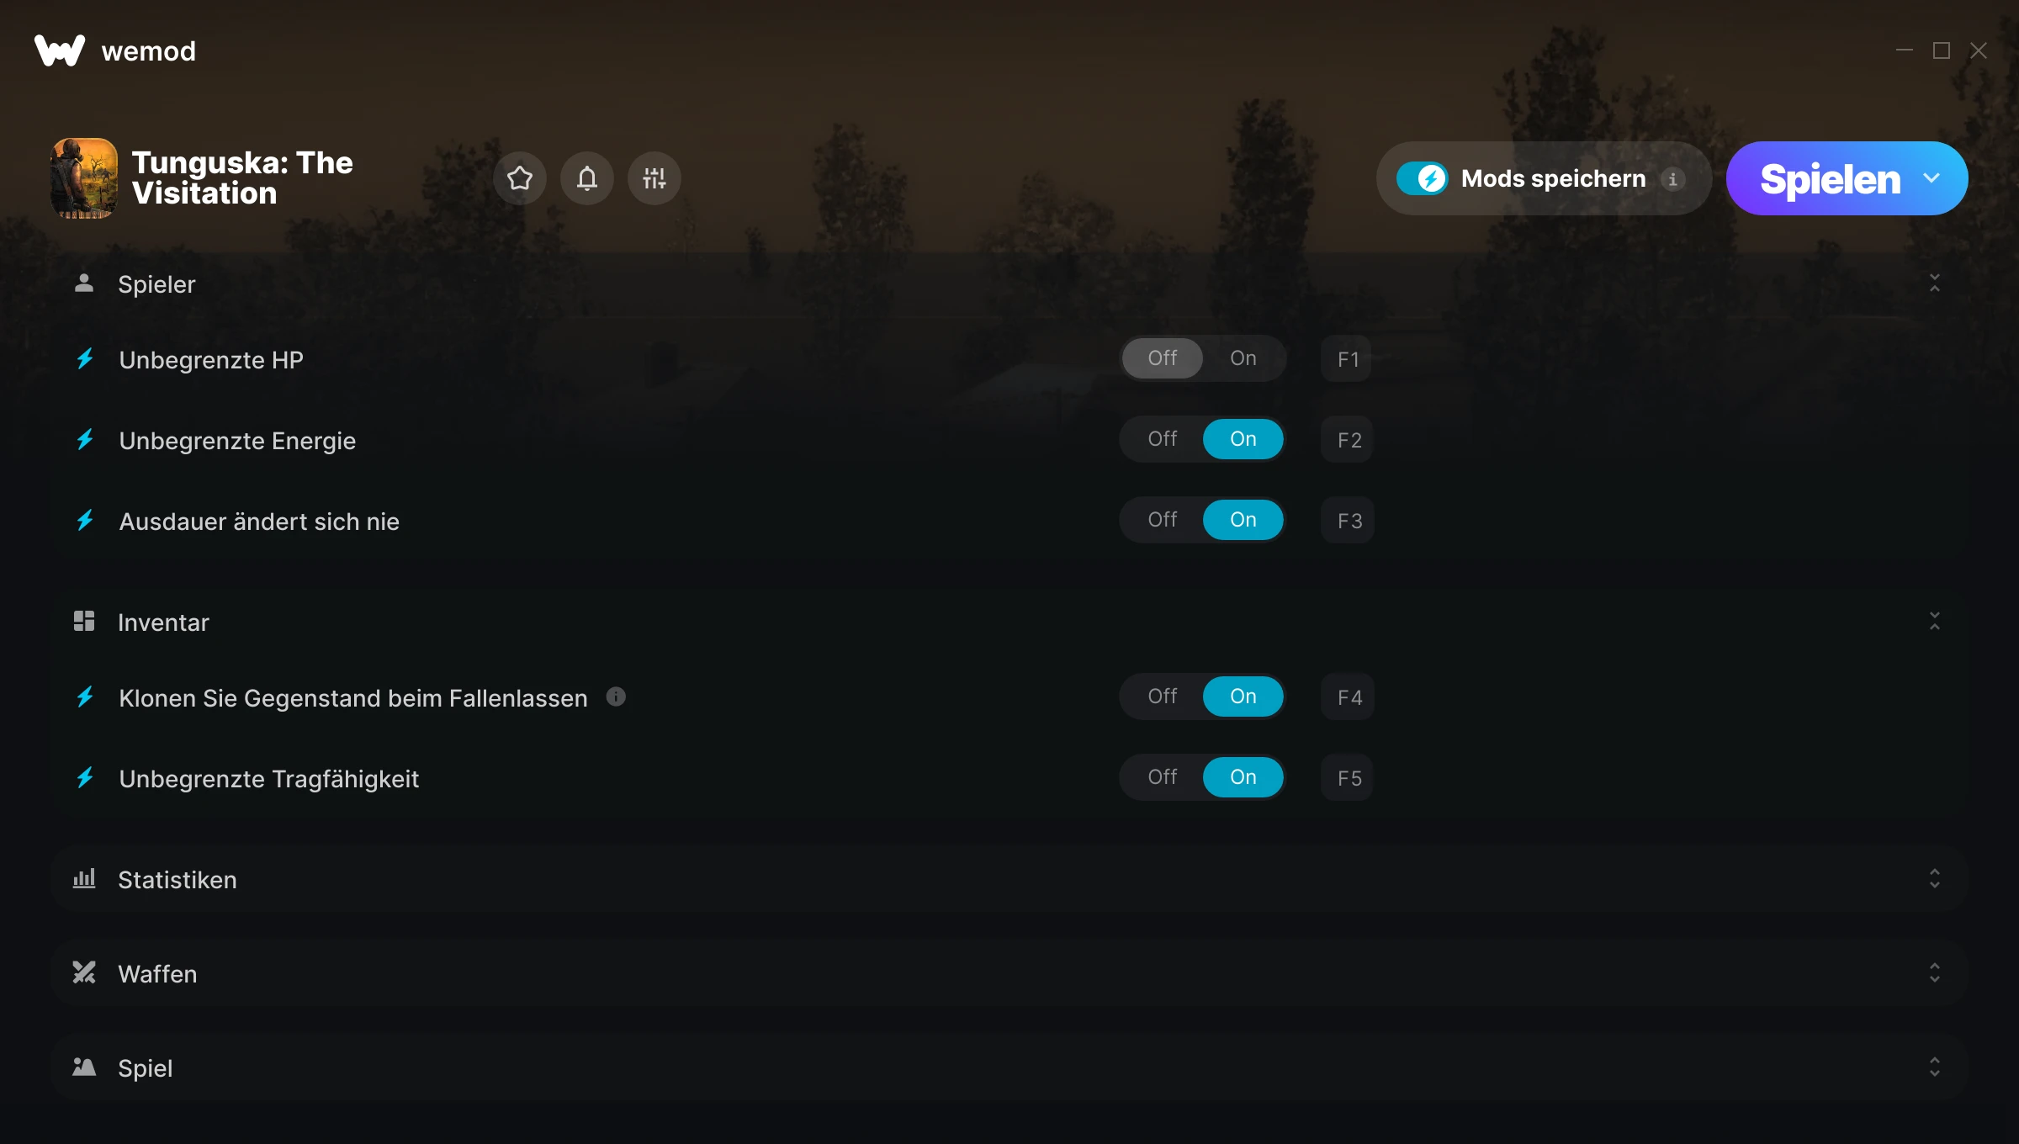Click the WeMod logo icon

tap(59, 50)
